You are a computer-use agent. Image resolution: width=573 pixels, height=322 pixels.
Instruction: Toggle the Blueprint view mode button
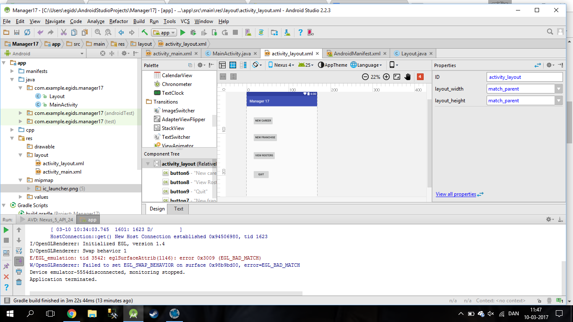pyautogui.click(x=232, y=65)
